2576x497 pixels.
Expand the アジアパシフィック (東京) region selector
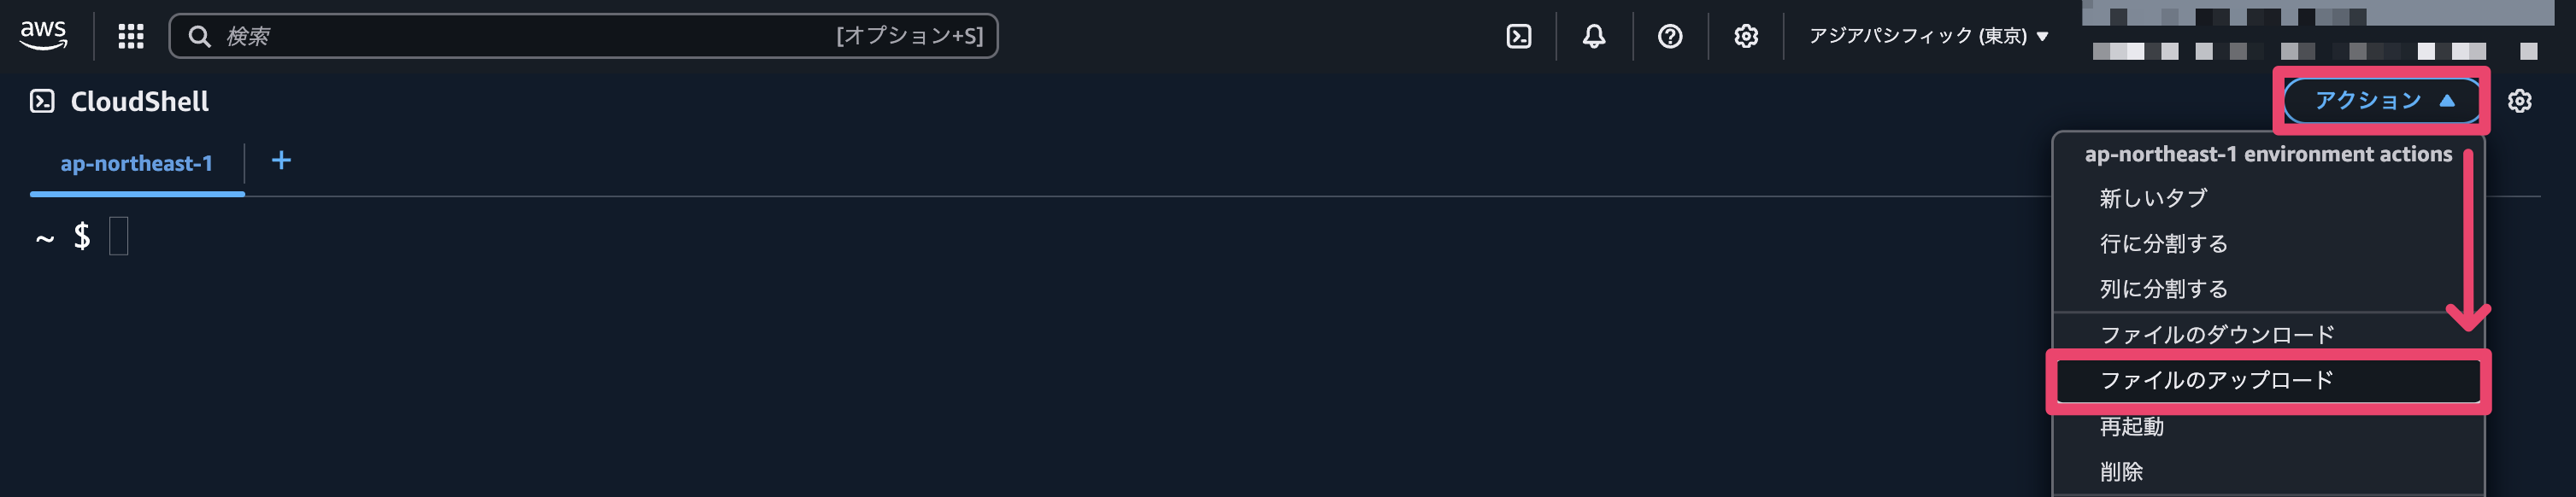coord(1927,36)
